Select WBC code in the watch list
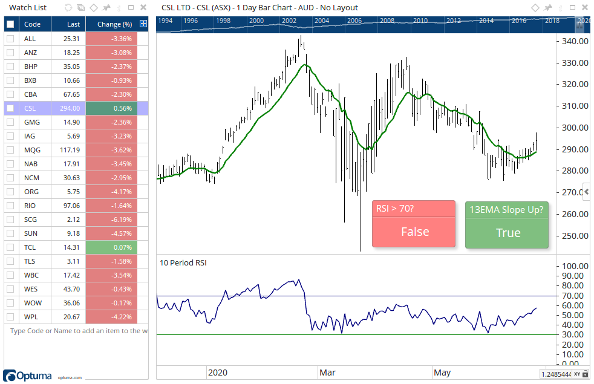This screenshot has height=384, width=594. click(31, 275)
